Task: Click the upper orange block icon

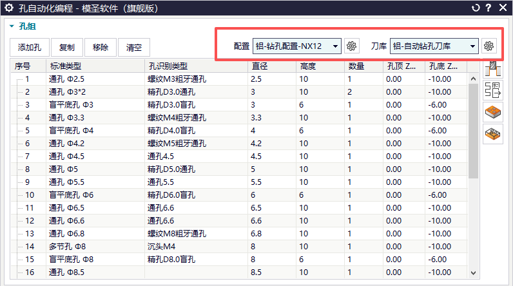Action: 493,112
